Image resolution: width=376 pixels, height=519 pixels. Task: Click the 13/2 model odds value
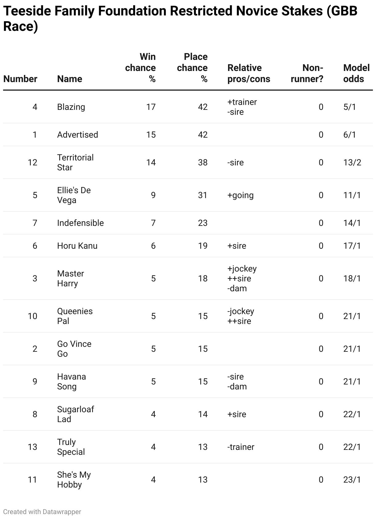tap(352, 162)
